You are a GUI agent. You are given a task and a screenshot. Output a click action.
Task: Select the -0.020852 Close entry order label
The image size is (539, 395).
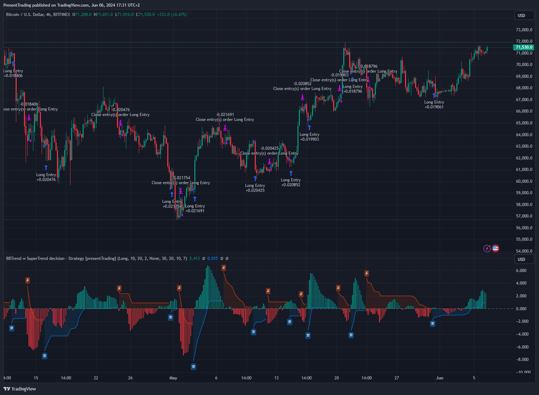(x=302, y=86)
